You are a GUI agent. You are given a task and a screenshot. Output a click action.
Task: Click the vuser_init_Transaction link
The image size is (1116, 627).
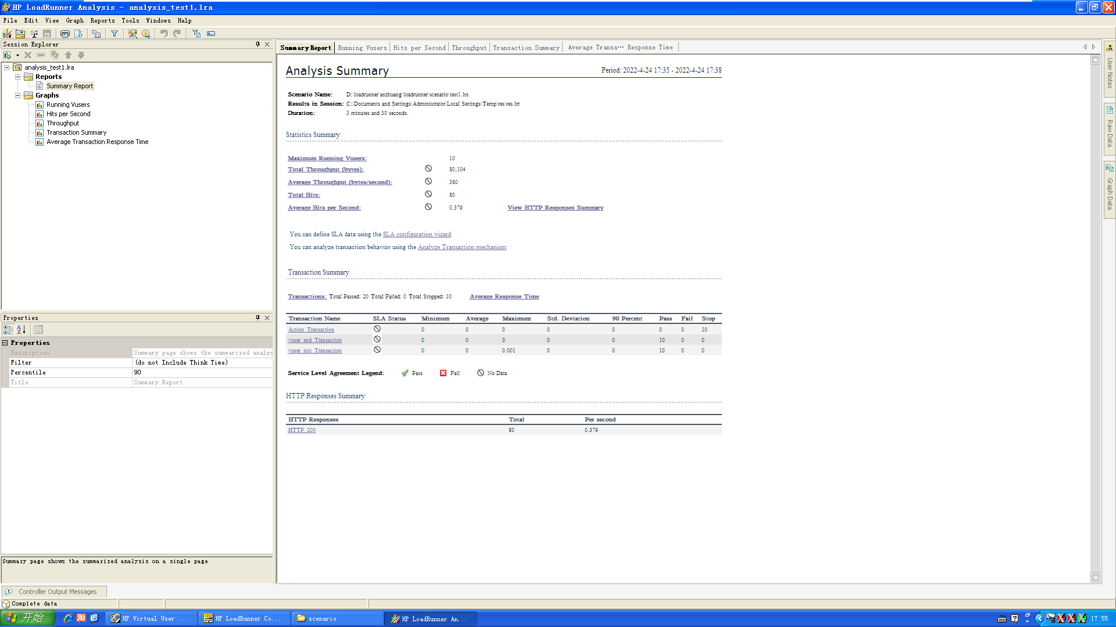pyautogui.click(x=315, y=351)
